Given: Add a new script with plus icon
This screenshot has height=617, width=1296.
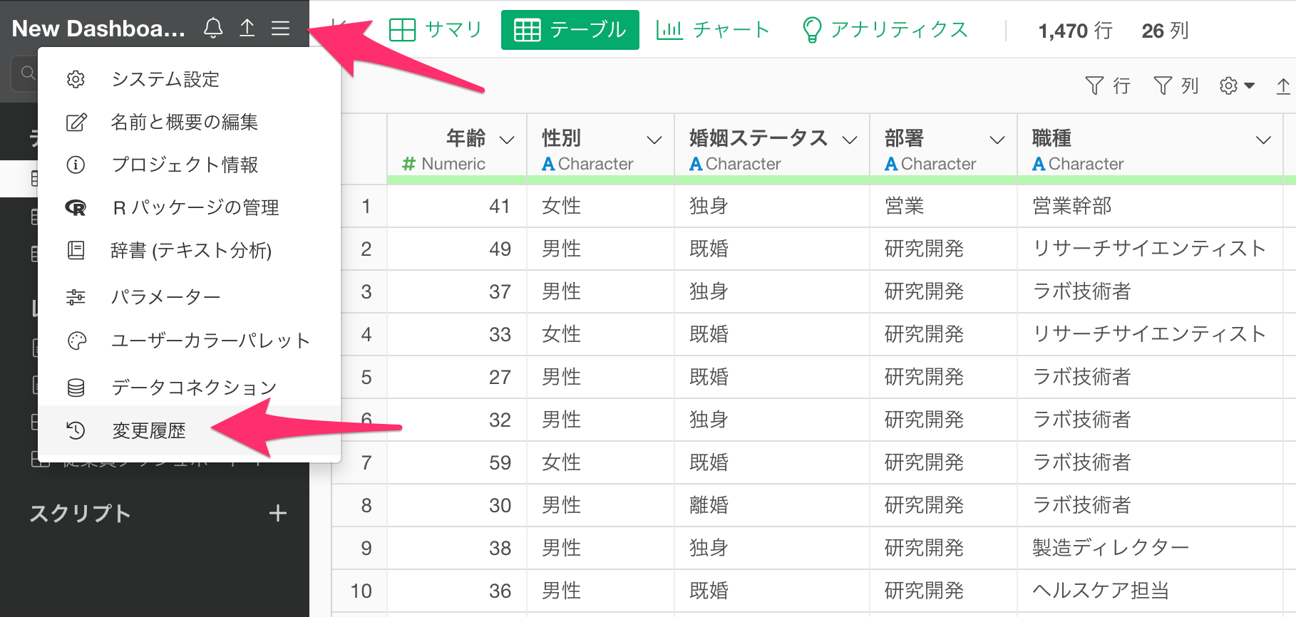Looking at the screenshot, I should pyautogui.click(x=278, y=513).
